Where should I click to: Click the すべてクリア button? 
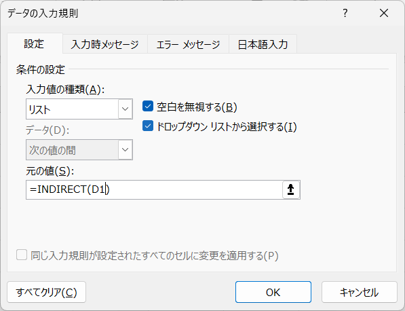47,292
